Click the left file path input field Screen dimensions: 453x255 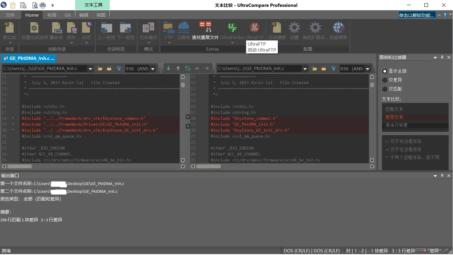tap(45, 69)
